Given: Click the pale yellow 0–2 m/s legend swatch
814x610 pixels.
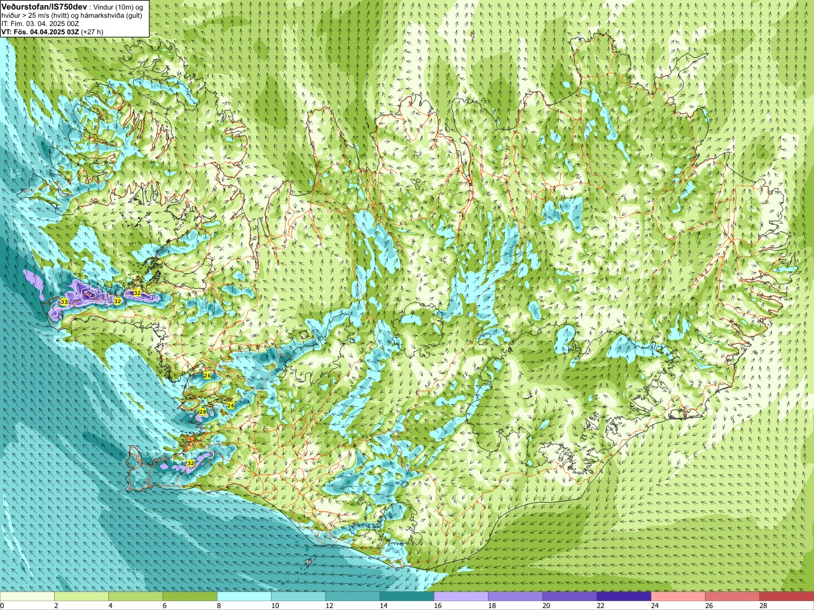Looking at the screenshot, I should point(27,597).
